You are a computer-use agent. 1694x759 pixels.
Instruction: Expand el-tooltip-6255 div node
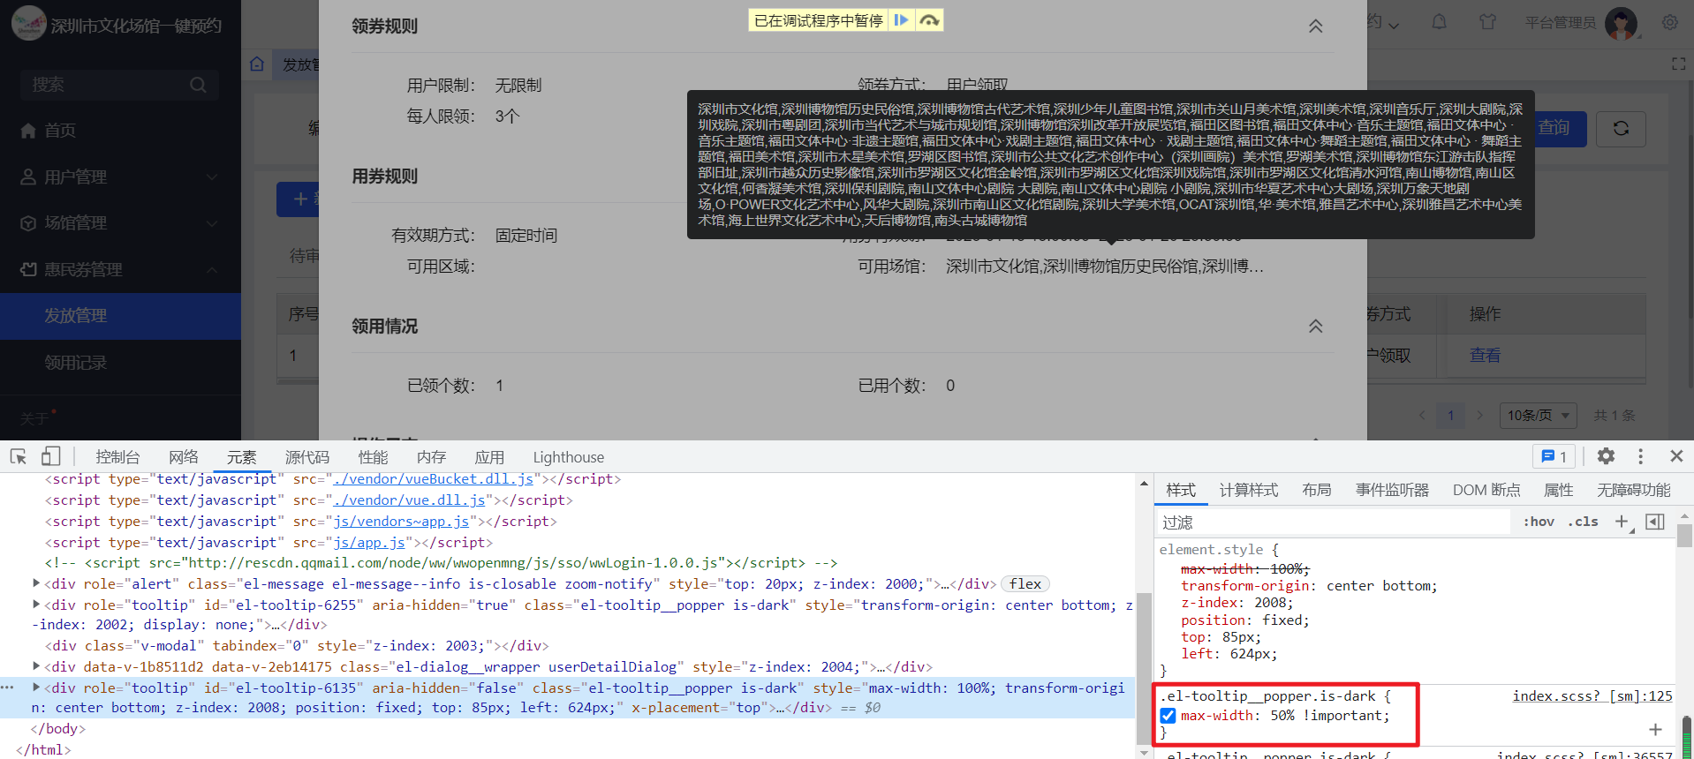click(36, 605)
